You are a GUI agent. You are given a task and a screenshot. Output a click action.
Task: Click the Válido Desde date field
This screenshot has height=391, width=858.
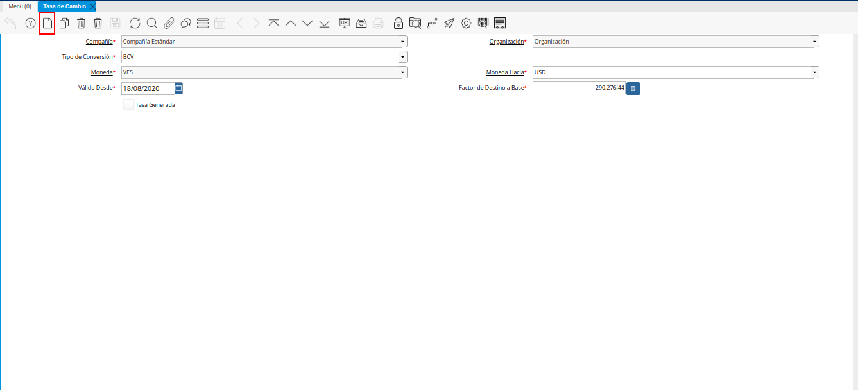[148, 88]
